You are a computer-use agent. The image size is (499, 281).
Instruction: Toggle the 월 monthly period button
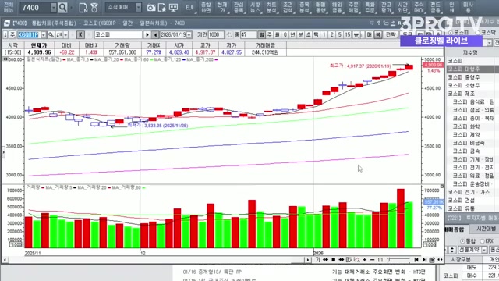pos(278,34)
